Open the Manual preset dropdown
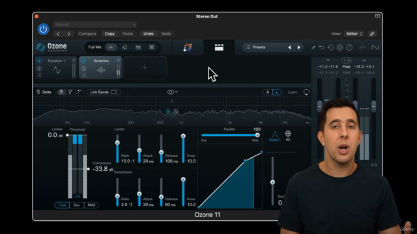This screenshot has height=234, width=417. [x=95, y=25]
